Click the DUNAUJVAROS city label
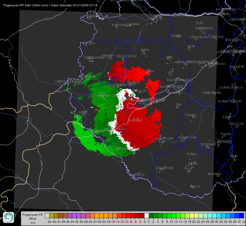 click(x=231, y=88)
